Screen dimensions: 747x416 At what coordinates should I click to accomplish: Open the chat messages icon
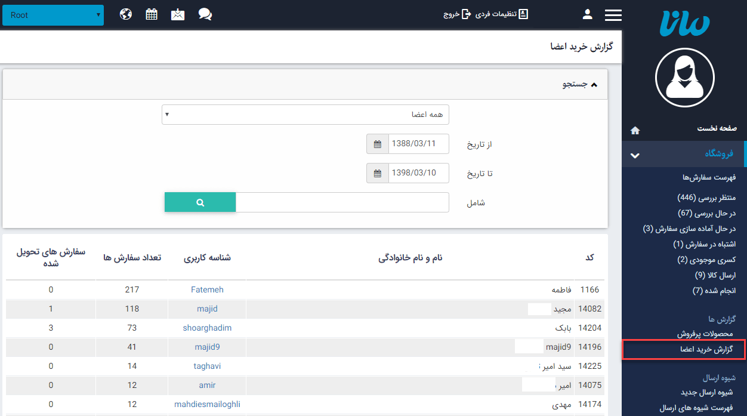[205, 14]
